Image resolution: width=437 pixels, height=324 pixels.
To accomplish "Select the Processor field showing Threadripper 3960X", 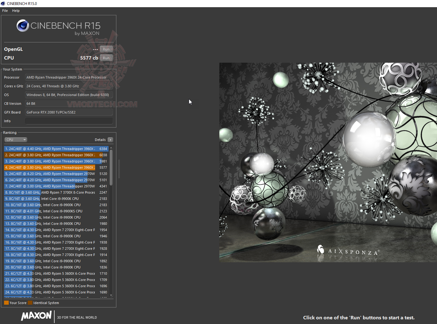I will [x=69, y=77].
